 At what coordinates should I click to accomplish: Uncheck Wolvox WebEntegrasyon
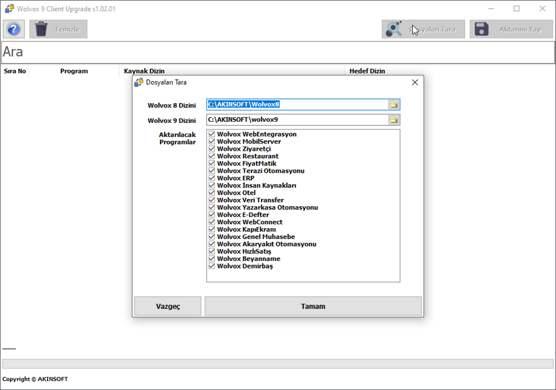(x=212, y=134)
